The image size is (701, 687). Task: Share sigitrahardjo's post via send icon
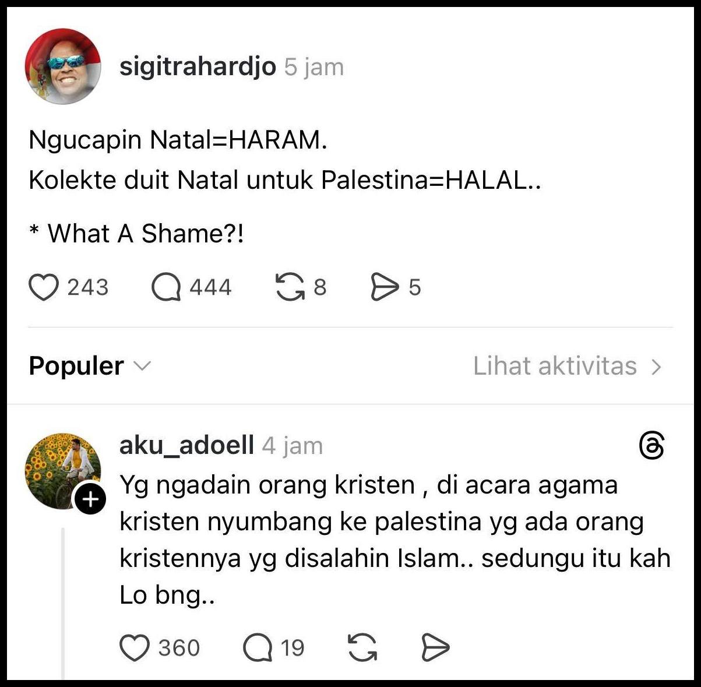click(x=385, y=287)
